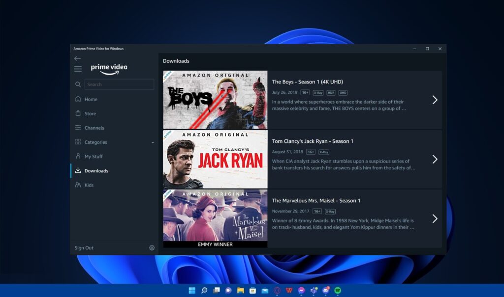Click the date August 31, 2018
The width and height of the screenshot is (504, 297).
(x=287, y=152)
